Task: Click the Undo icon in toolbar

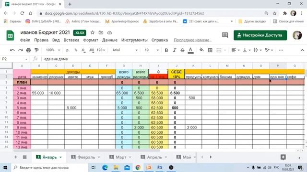Action: click(x=12, y=50)
